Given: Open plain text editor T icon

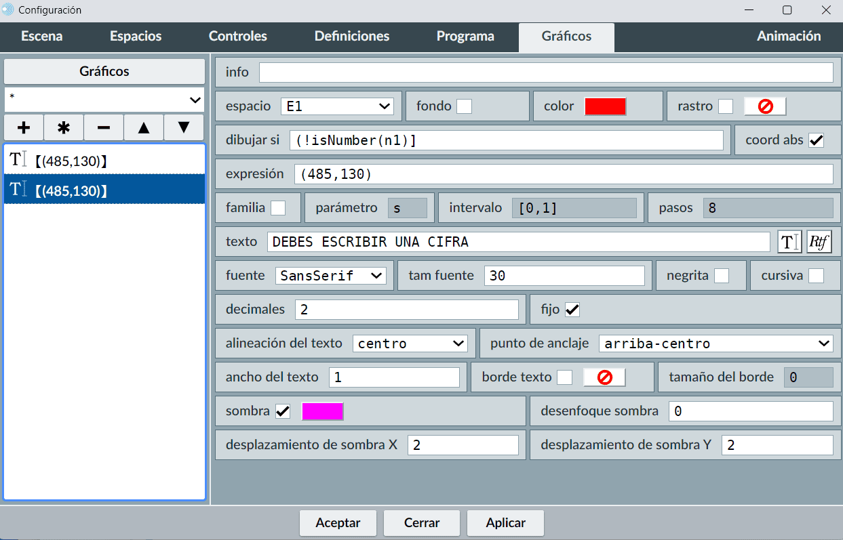Looking at the screenshot, I should coord(789,242).
